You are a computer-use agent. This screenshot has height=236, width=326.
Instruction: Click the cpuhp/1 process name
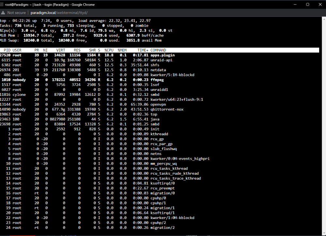[158, 203]
